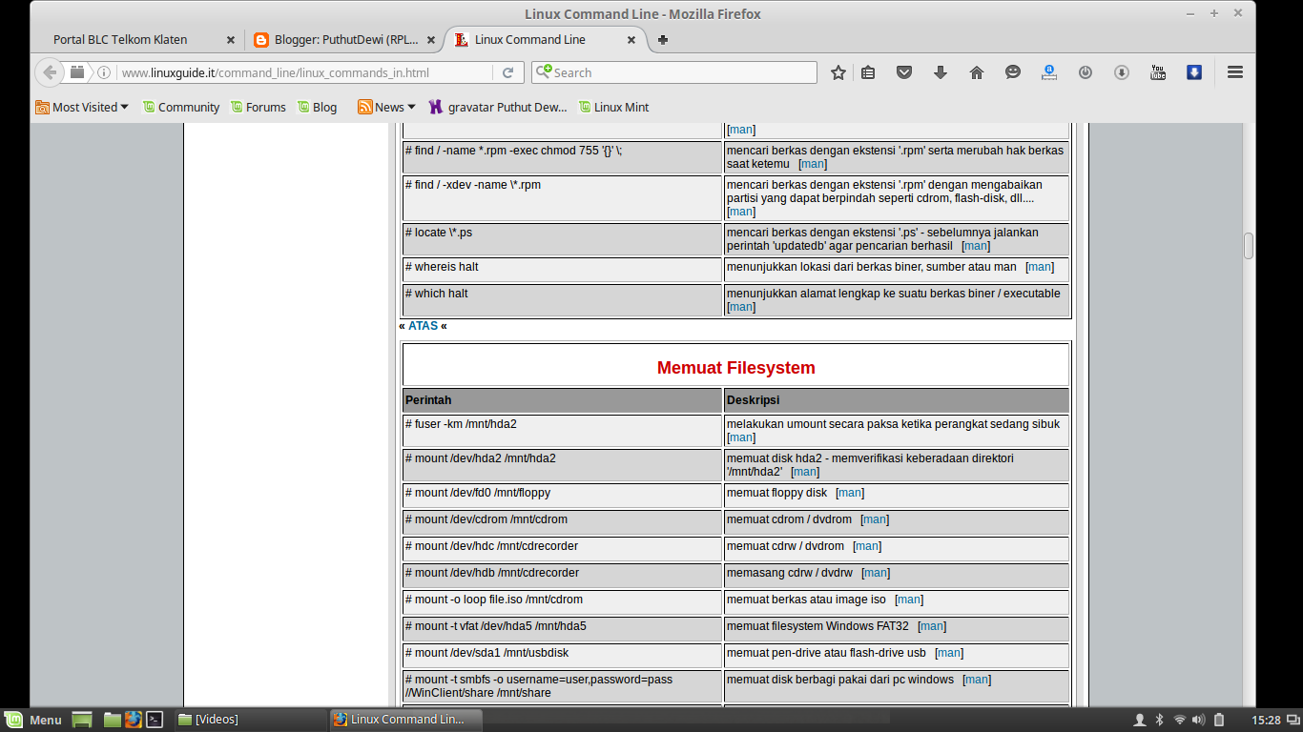Image resolution: width=1303 pixels, height=732 pixels.
Task: Select the Linux Command Line tab
Action: (x=530, y=40)
